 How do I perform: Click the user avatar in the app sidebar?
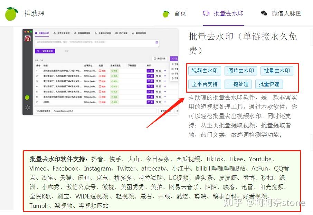28,38
